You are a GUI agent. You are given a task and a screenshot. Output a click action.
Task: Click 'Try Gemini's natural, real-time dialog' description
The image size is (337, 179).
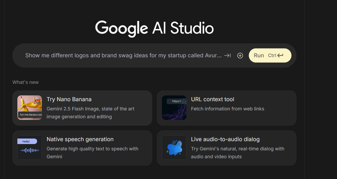pos(238,153)
